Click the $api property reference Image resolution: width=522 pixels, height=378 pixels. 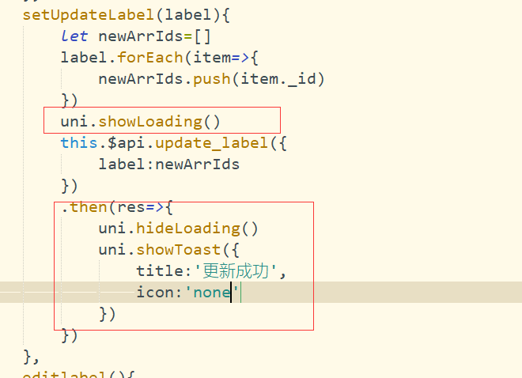(x=127, y=143)
